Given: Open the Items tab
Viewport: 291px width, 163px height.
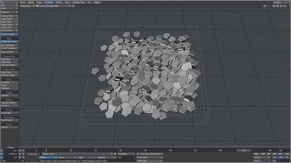Looking at the screenshot, I should 23,3.
